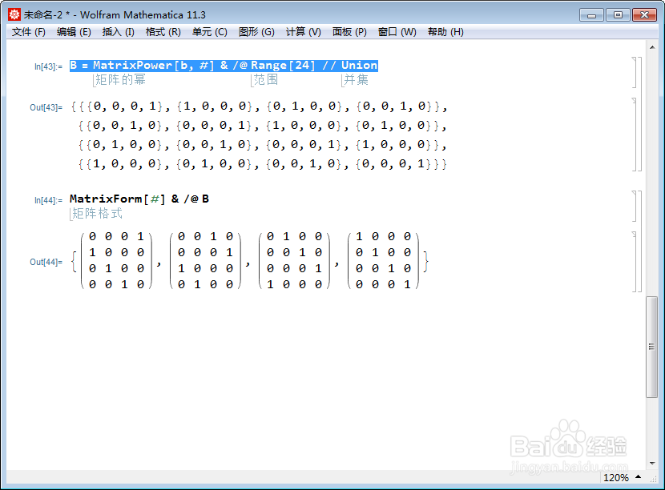Click the third matrix in Out[44]

[295, 260]
